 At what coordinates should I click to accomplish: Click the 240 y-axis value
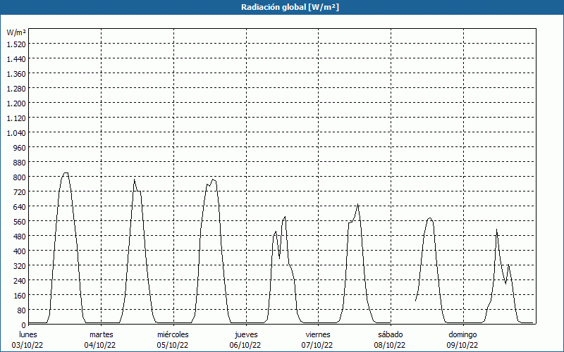[19, 280]
